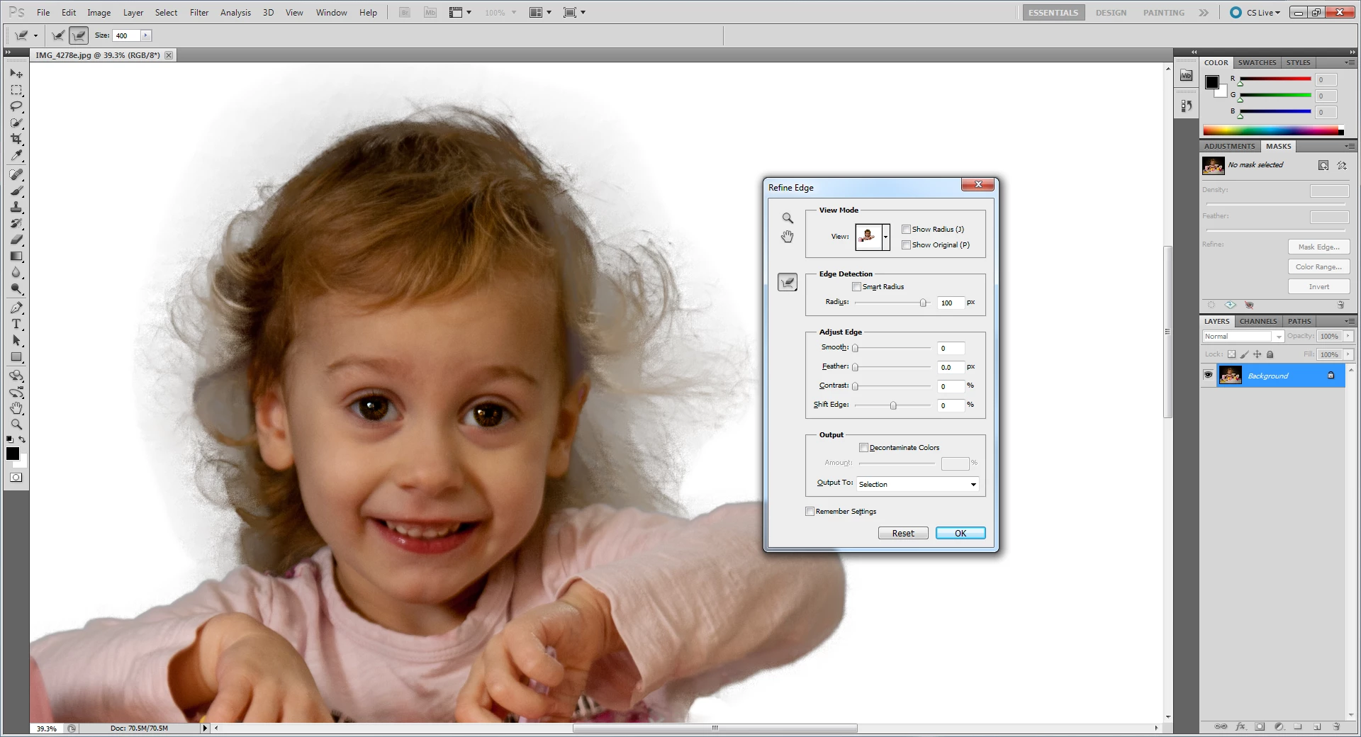Select the Clone Stamp tool
This screenshot has width=1361, height=737.
[16, 207]
